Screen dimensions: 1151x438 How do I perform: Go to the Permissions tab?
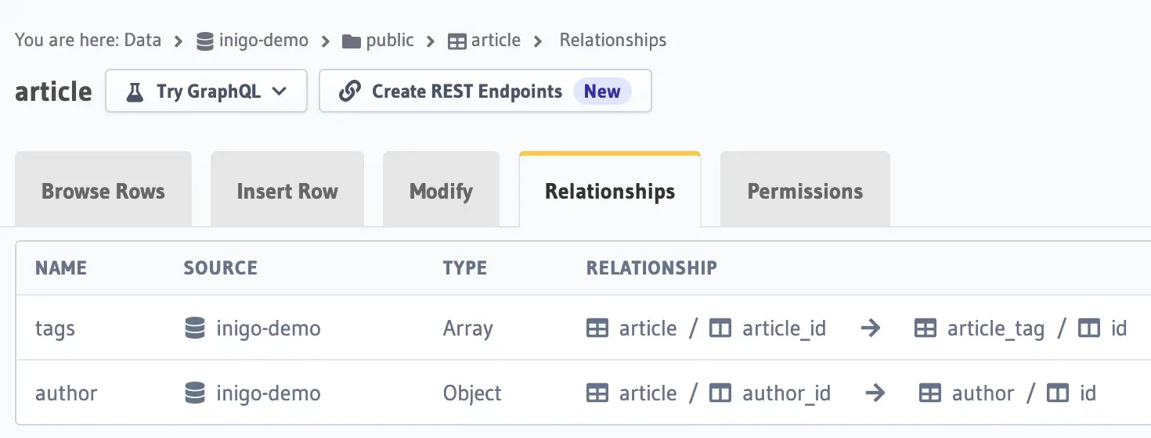point(805,189)
